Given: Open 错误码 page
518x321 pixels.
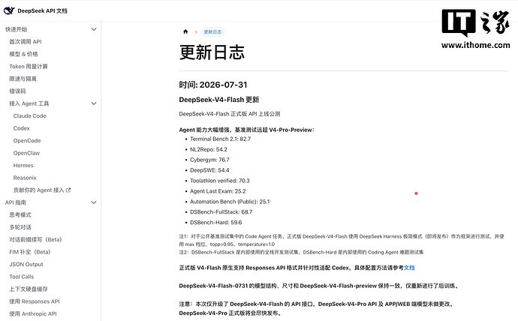Looking at the screenshot, I should point(17,91).
